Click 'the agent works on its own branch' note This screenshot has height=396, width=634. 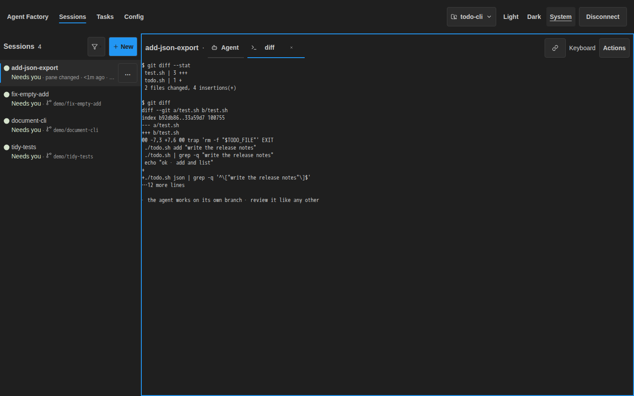tap(195, 200)
